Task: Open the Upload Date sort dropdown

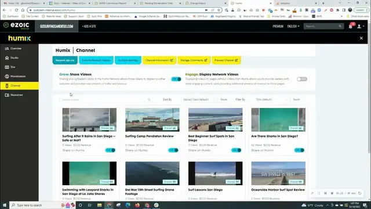Action: pos(199,99)
